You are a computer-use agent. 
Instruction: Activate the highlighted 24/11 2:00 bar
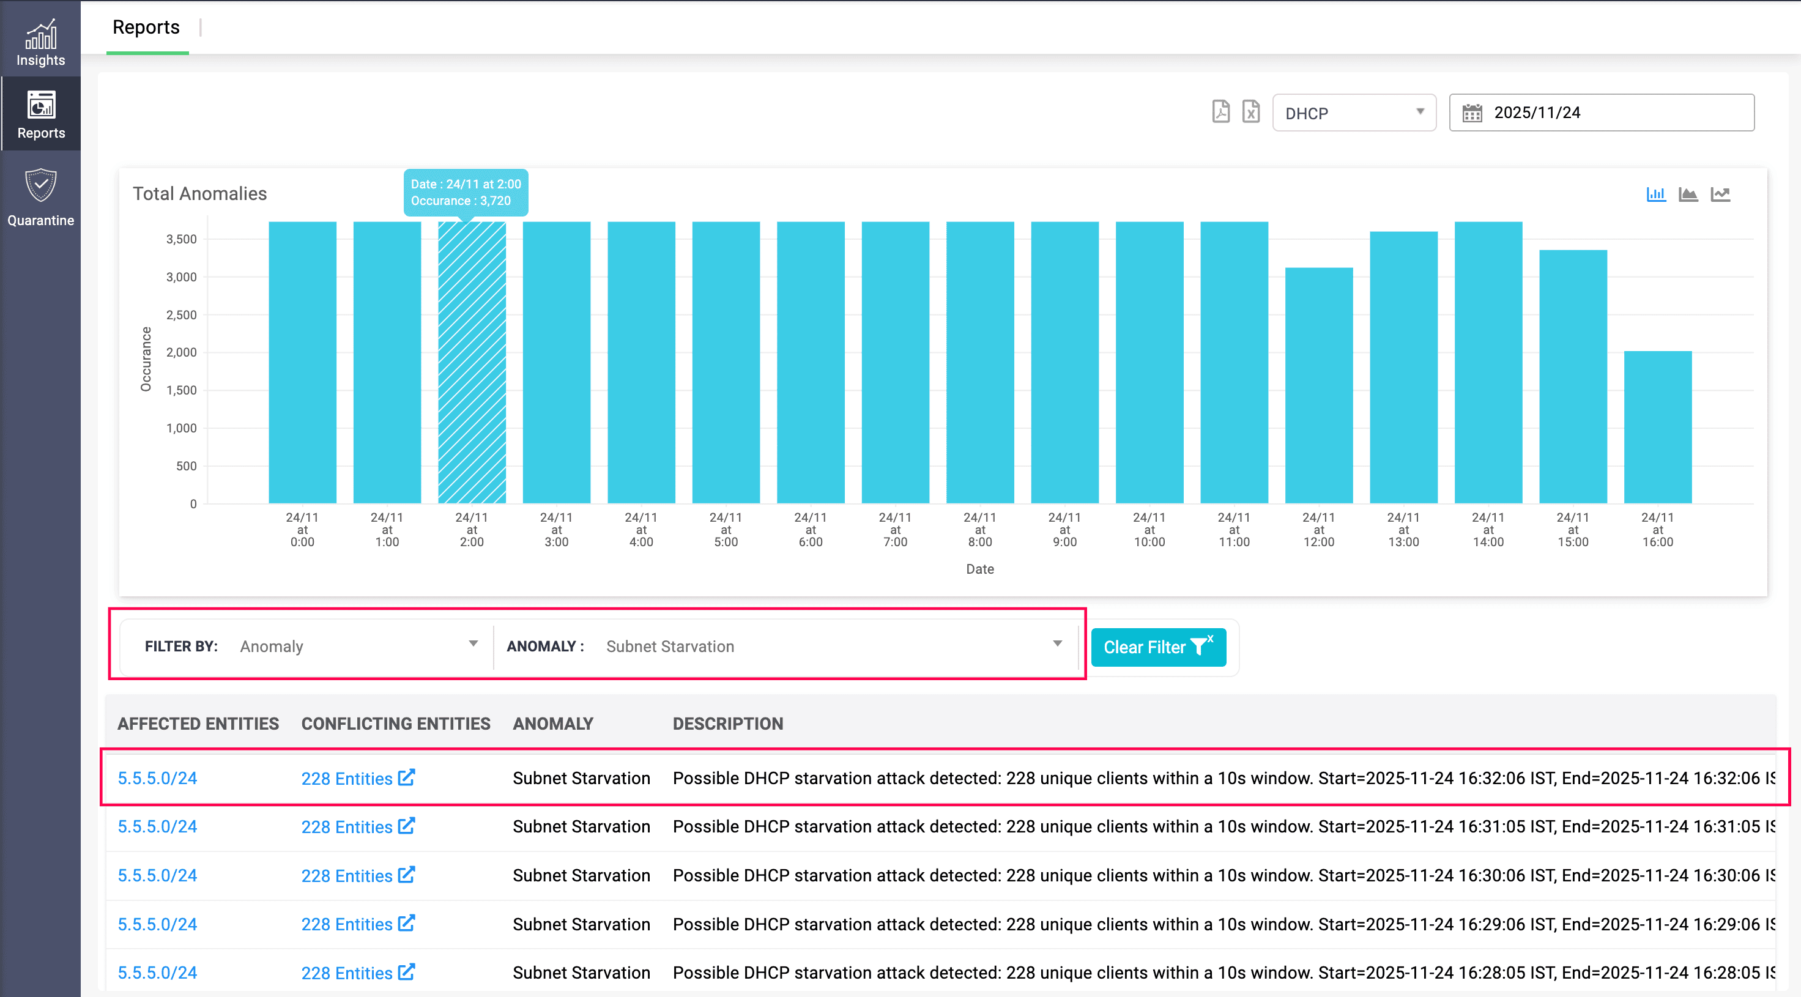tap(471, 363)
